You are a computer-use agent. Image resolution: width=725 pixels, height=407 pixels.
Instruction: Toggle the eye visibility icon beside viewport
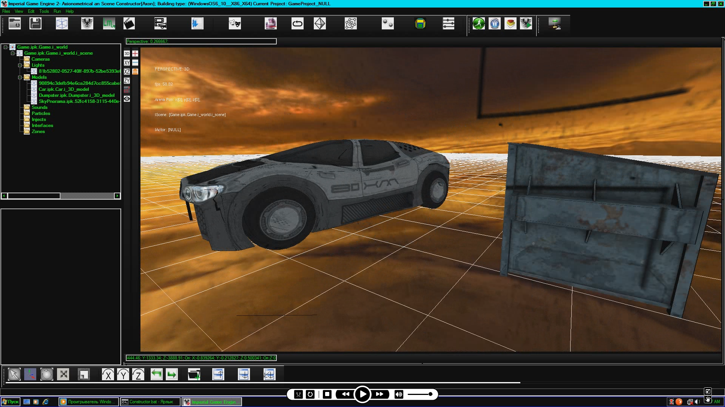pyautogui.click(x=127, y=99)
